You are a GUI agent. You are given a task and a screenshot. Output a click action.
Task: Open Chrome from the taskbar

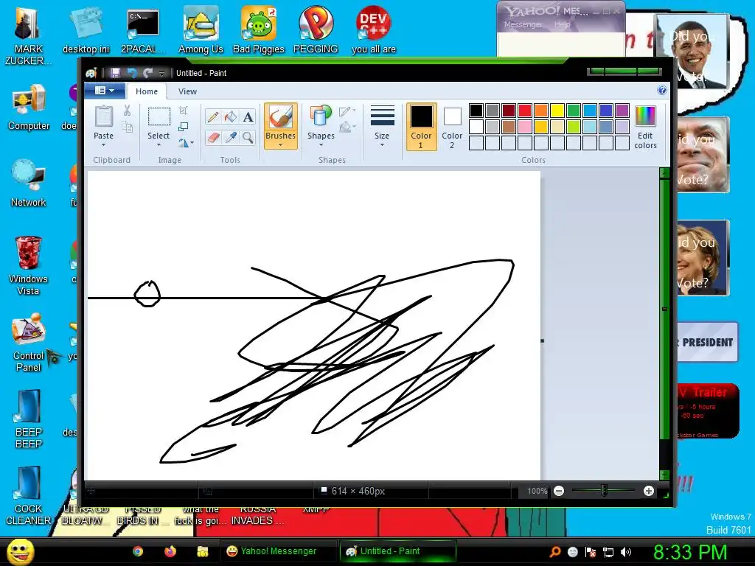click(x=138, y=551)
